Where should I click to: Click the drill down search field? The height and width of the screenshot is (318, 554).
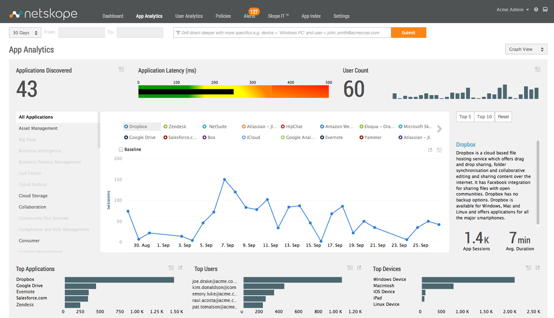(x=282, y=33)
